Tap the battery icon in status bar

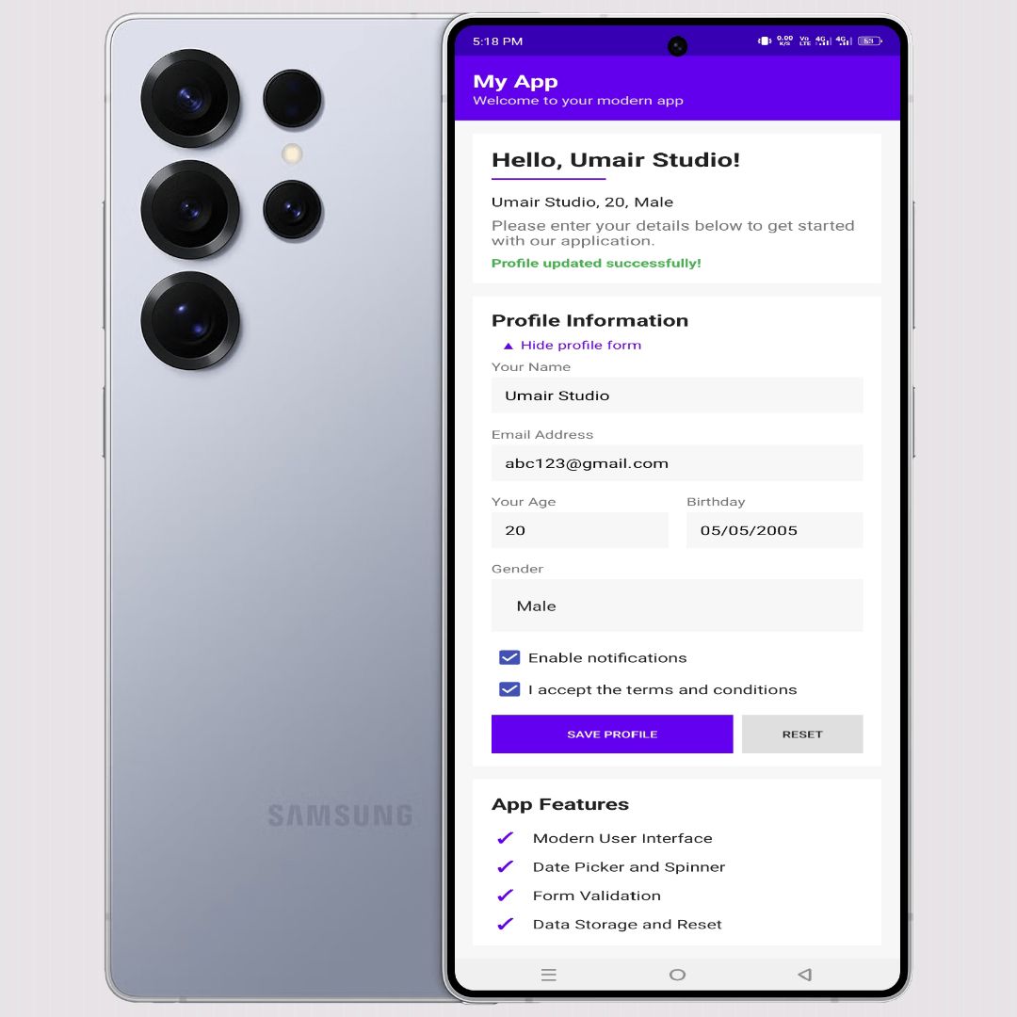[870, 40]
